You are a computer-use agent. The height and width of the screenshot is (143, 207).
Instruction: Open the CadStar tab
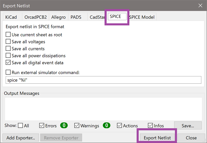(x=97, y=17)
